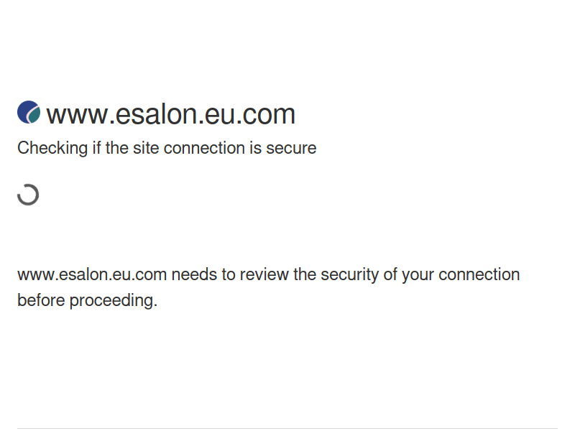
Task: Click the word "if" in the subtitle
Action: click(x=95, y=149)
